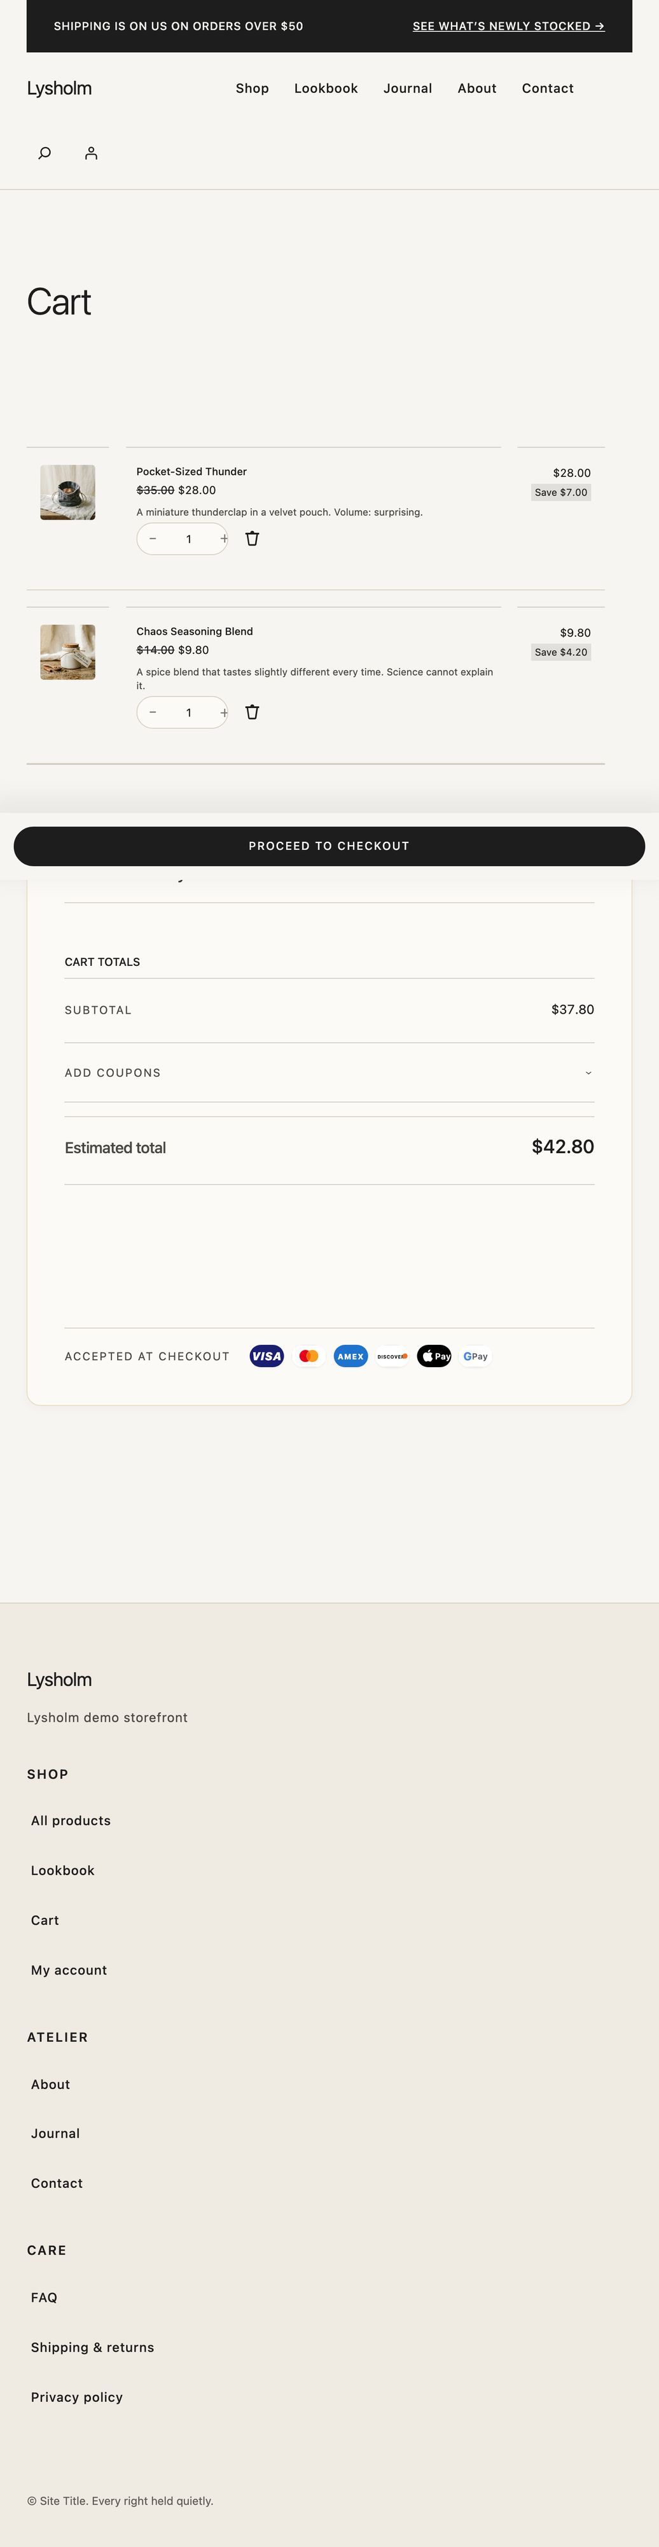Image resolution: width=659 pixels, height=2547 pixels.
Task: Decrease Pocket-Sized Thunder quantity with minus
Action: point(153,539)
